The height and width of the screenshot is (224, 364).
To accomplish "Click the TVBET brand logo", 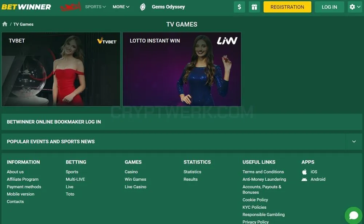I will click(x=107, y=41).
